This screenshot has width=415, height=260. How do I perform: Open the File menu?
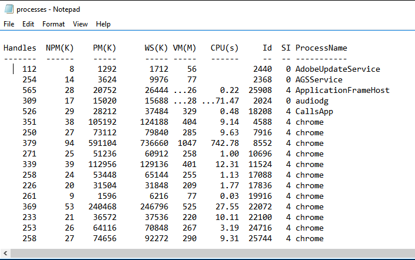click(9, 24)
